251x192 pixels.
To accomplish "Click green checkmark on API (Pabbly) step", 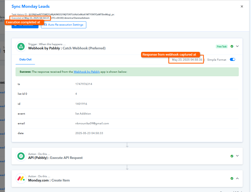I will 232,156.
